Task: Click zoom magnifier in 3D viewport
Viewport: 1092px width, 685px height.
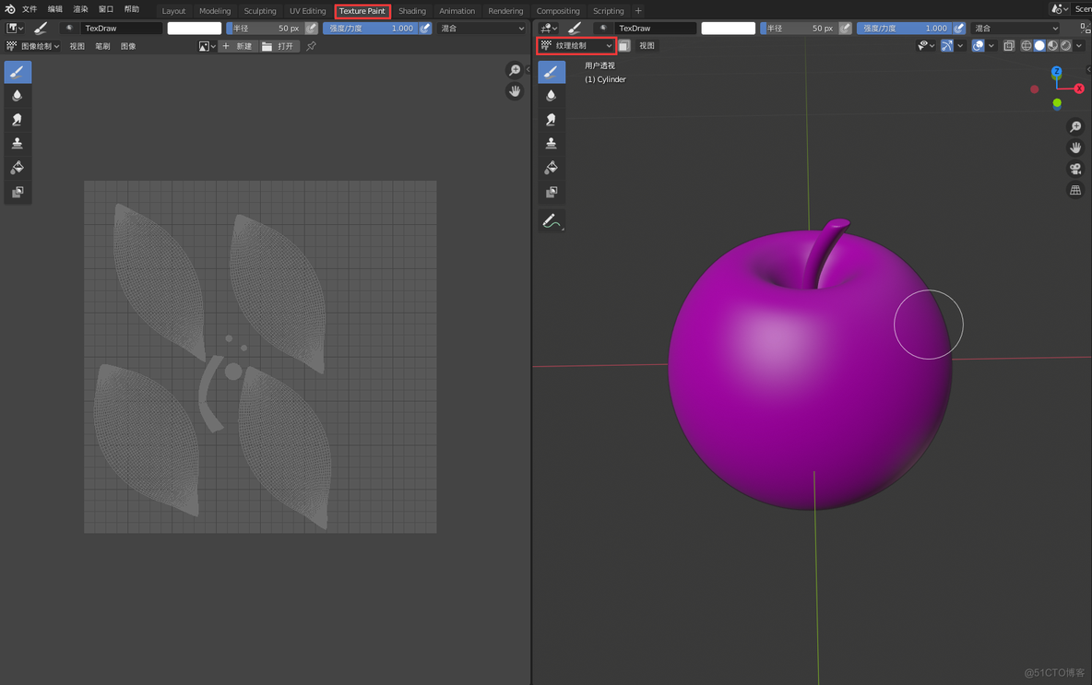Action: (1075, 126)
